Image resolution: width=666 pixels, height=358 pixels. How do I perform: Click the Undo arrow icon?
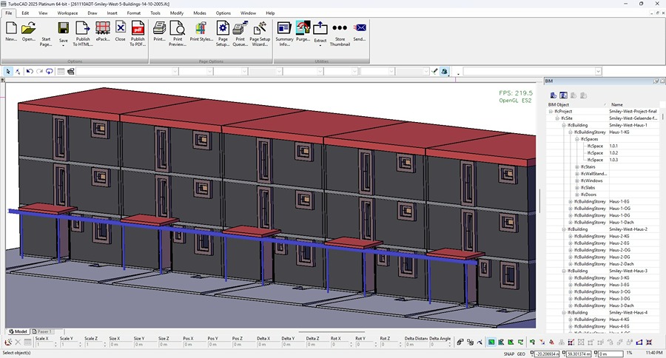30,71
